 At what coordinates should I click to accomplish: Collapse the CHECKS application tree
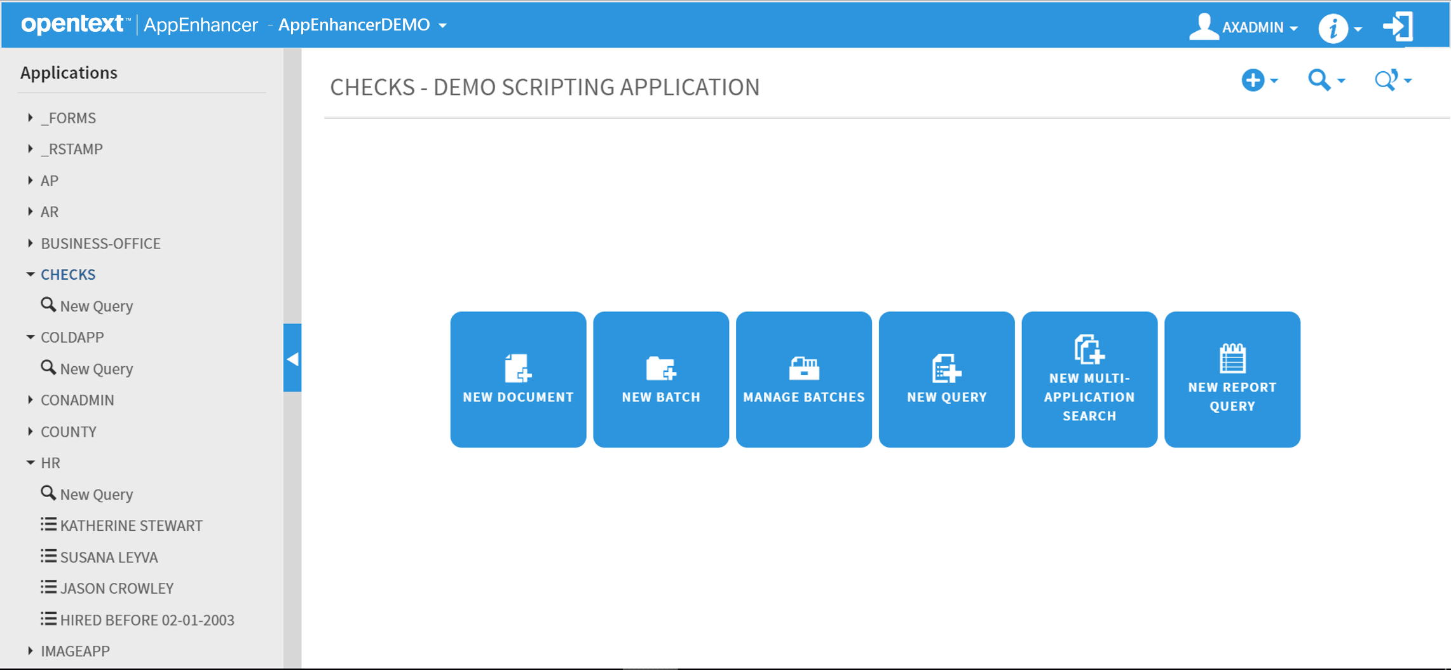pyautogui.click(x=30, y=274)
